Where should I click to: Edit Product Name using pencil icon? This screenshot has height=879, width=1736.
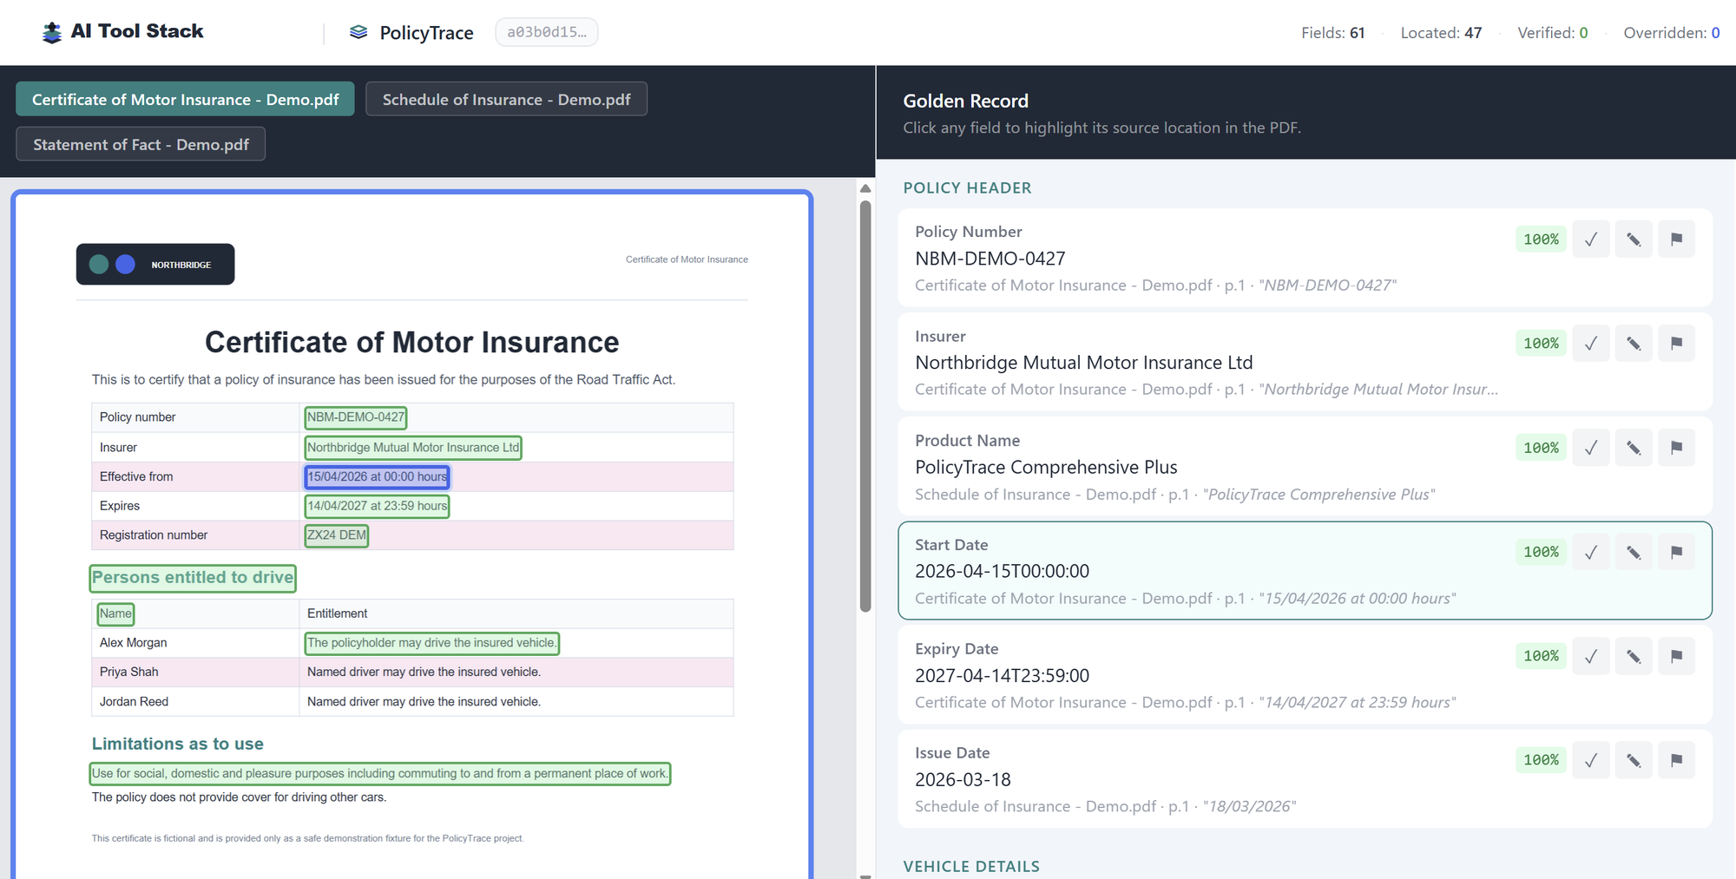[x=1634, y=448]
